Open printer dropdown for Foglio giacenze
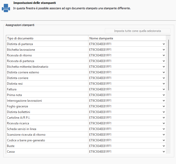The height and width of the screenshot is (164, 176). (x=164, y=106)
